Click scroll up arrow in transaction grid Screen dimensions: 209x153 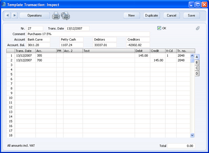192,56
